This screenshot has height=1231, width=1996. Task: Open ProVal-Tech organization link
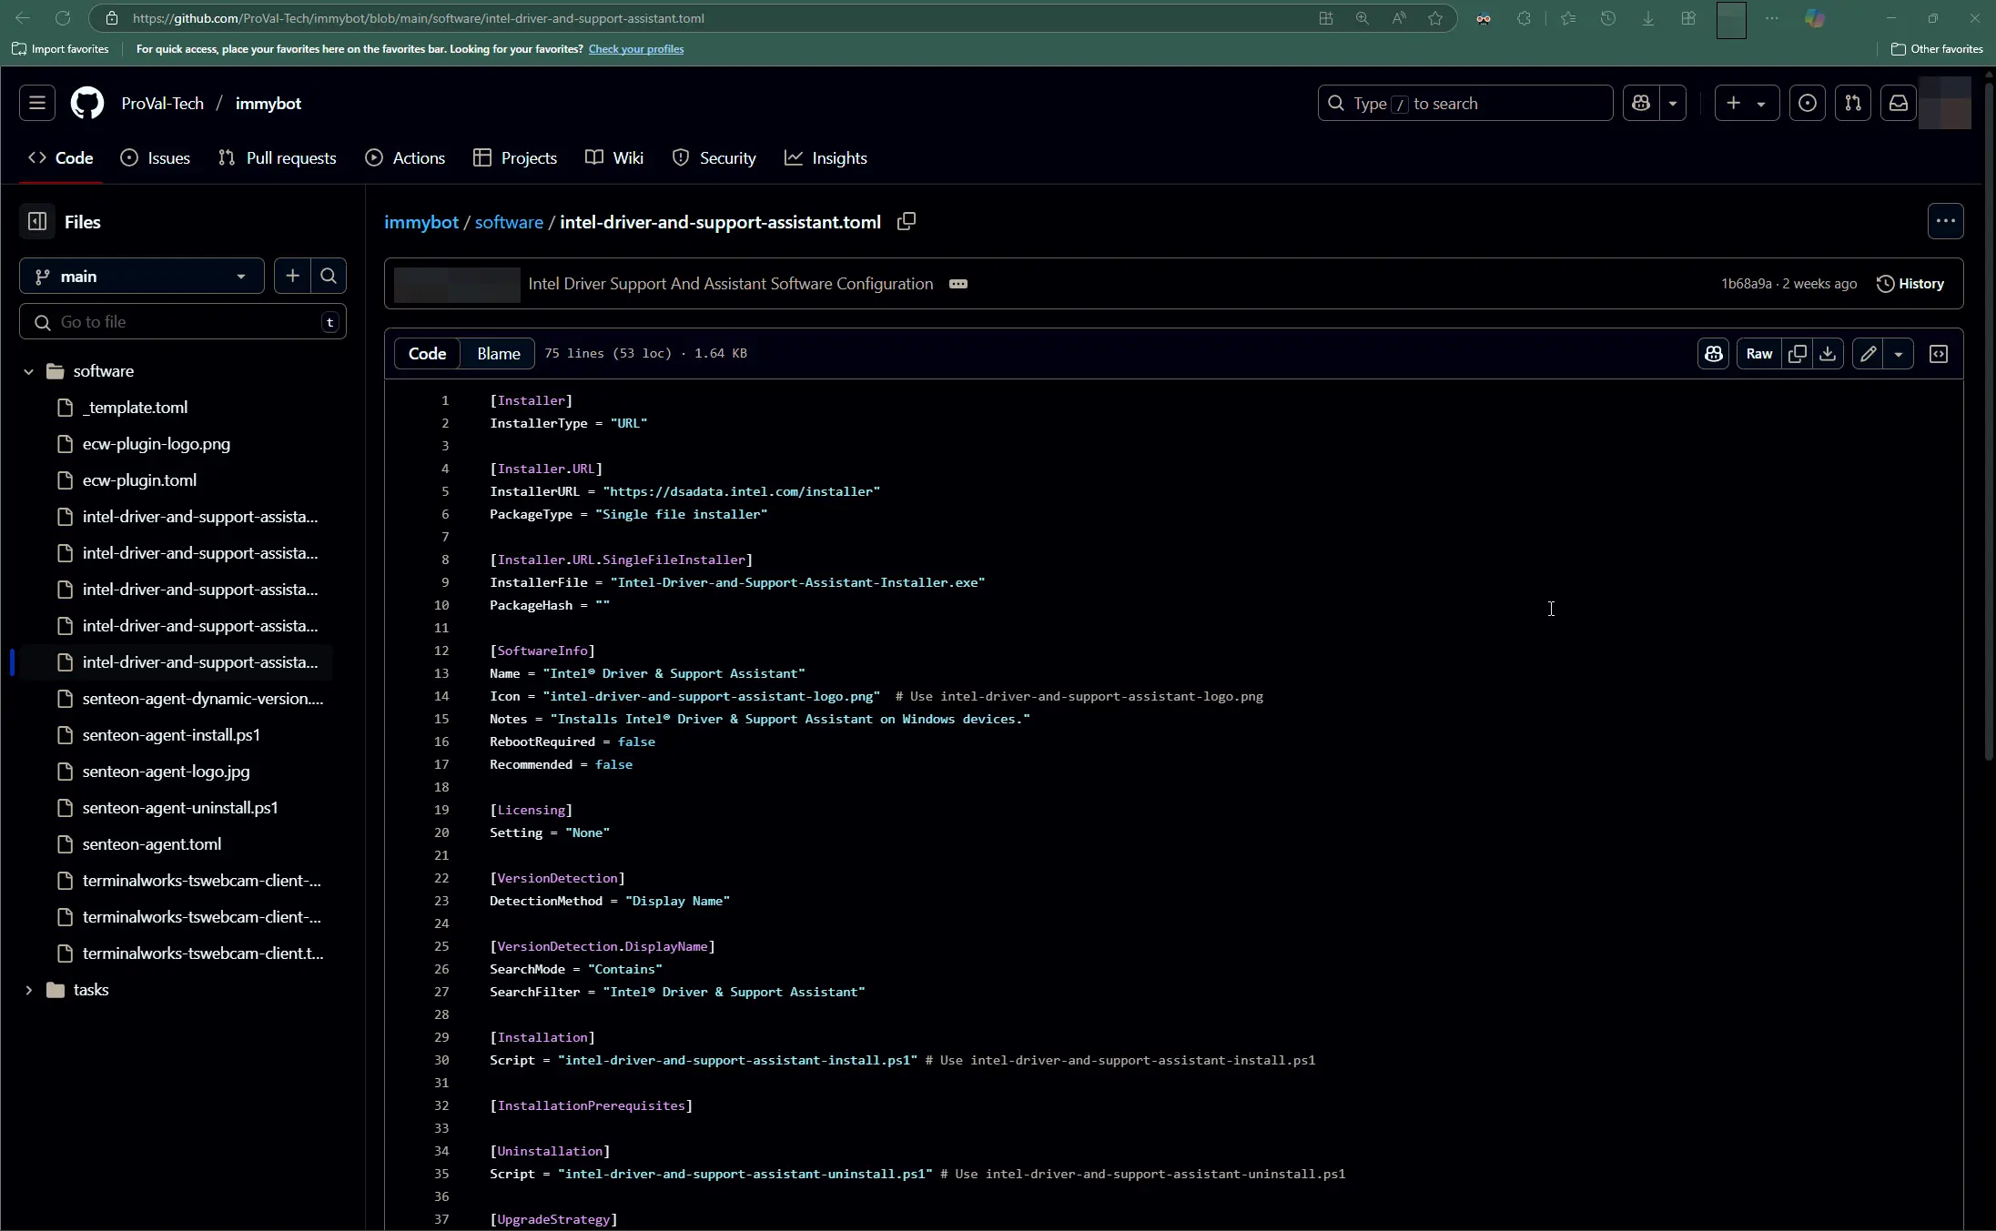pyautogui.click(x=162, y=104)
